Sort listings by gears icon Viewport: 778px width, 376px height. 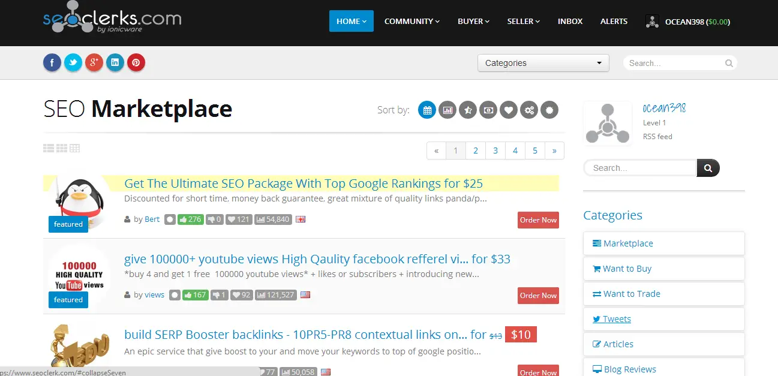pyautogui.click(x=529, y=110)
